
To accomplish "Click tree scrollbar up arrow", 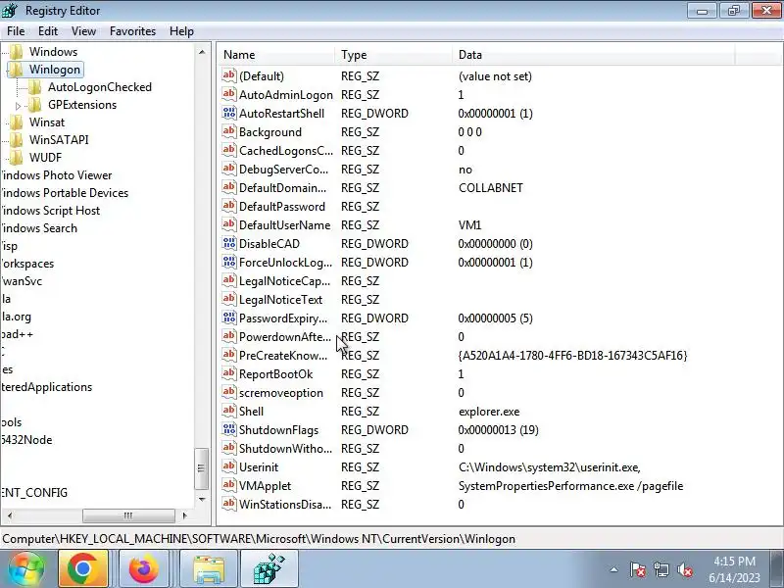I will click(202, 52).
